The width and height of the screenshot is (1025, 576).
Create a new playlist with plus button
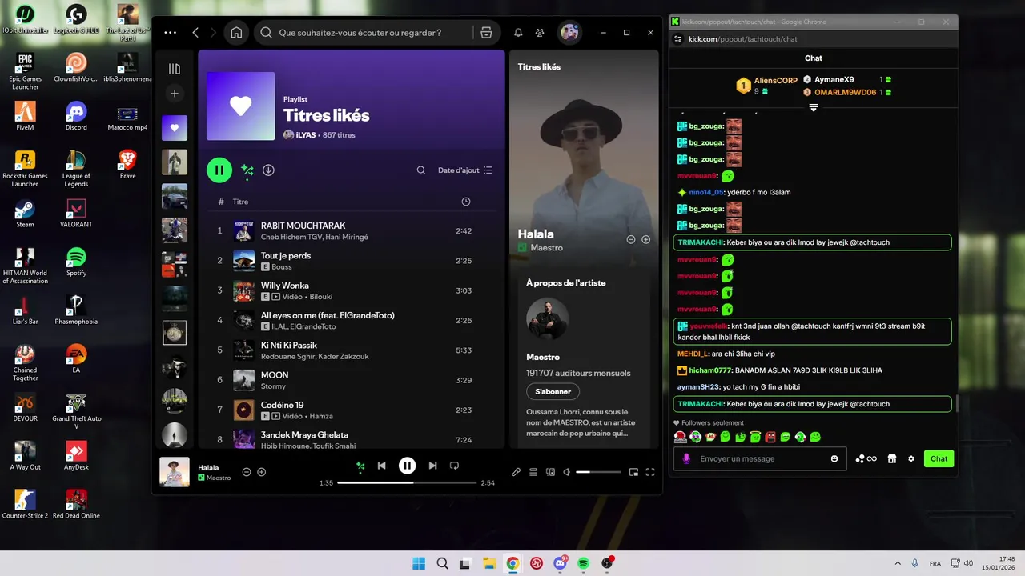click(175, 94)
